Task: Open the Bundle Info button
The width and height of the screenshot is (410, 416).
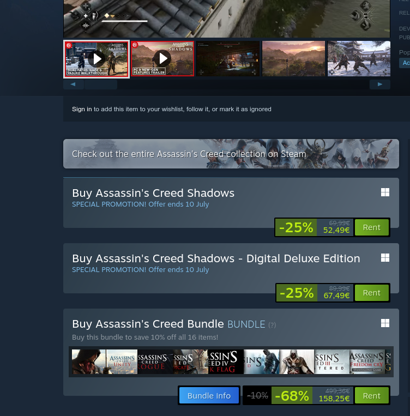Action: pos(209,396)
